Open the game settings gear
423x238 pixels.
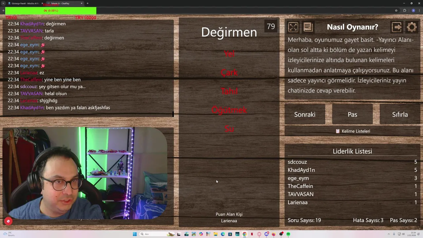tap(412, 27)
